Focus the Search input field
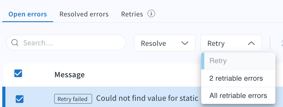This screenshot has width=283, height=107. [66, 43]
